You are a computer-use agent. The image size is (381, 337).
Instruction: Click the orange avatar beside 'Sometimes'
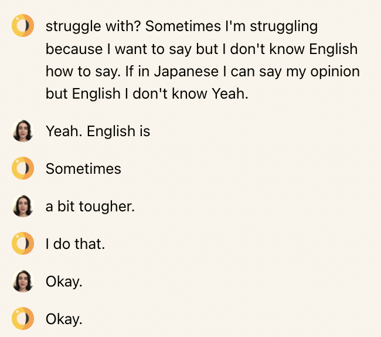23,168
